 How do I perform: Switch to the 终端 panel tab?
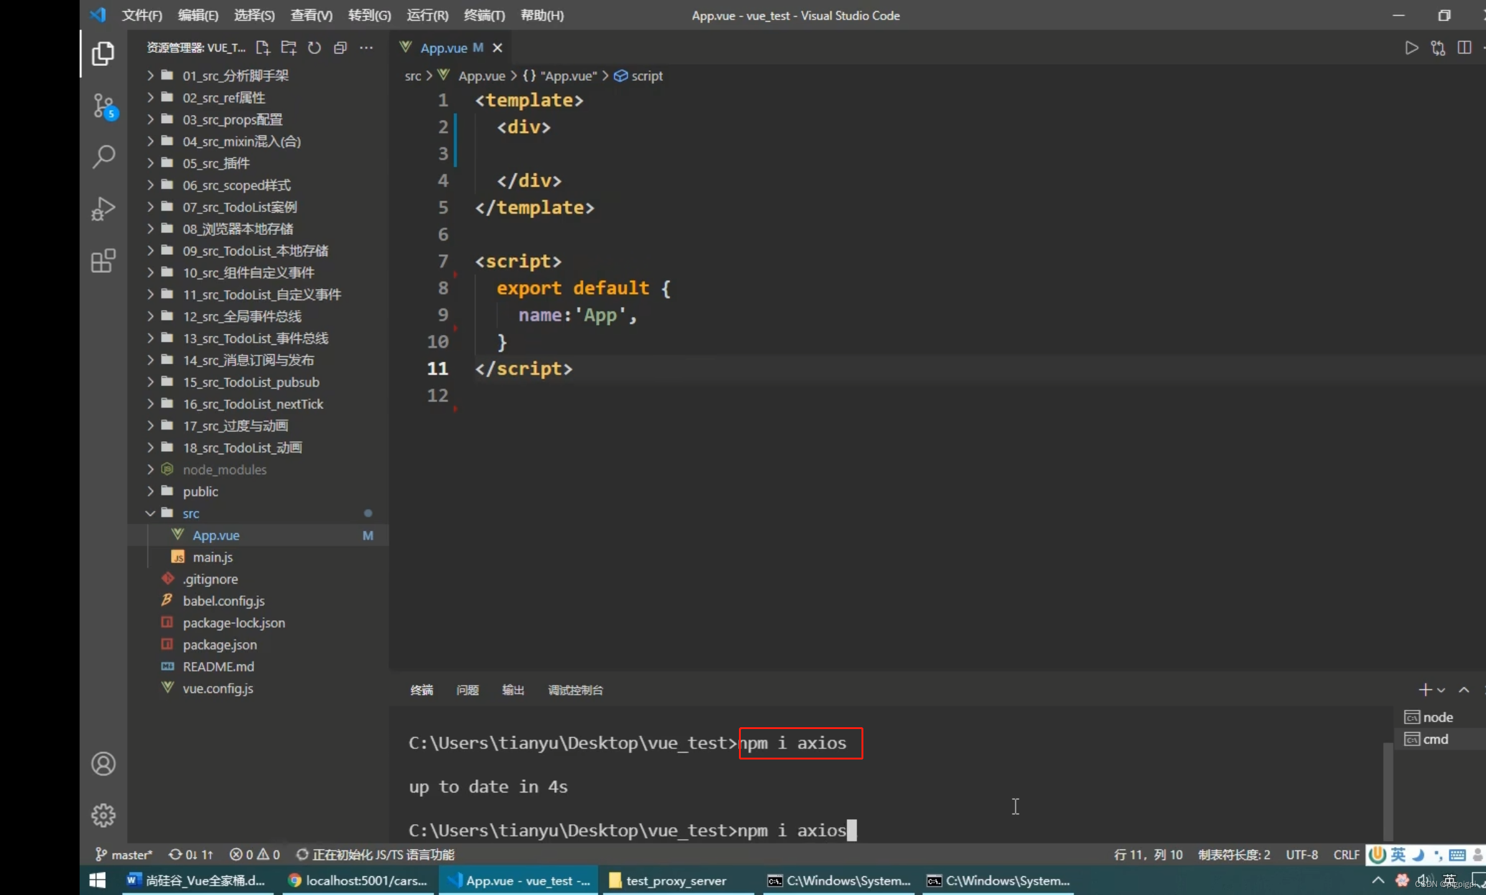(421, 690)
